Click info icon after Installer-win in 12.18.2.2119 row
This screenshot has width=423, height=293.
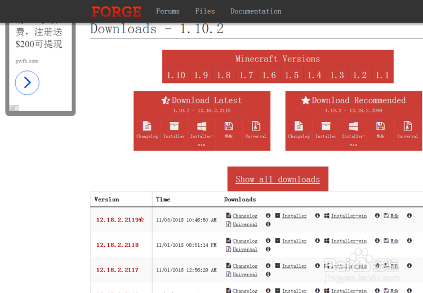click(x=377, y=215)
